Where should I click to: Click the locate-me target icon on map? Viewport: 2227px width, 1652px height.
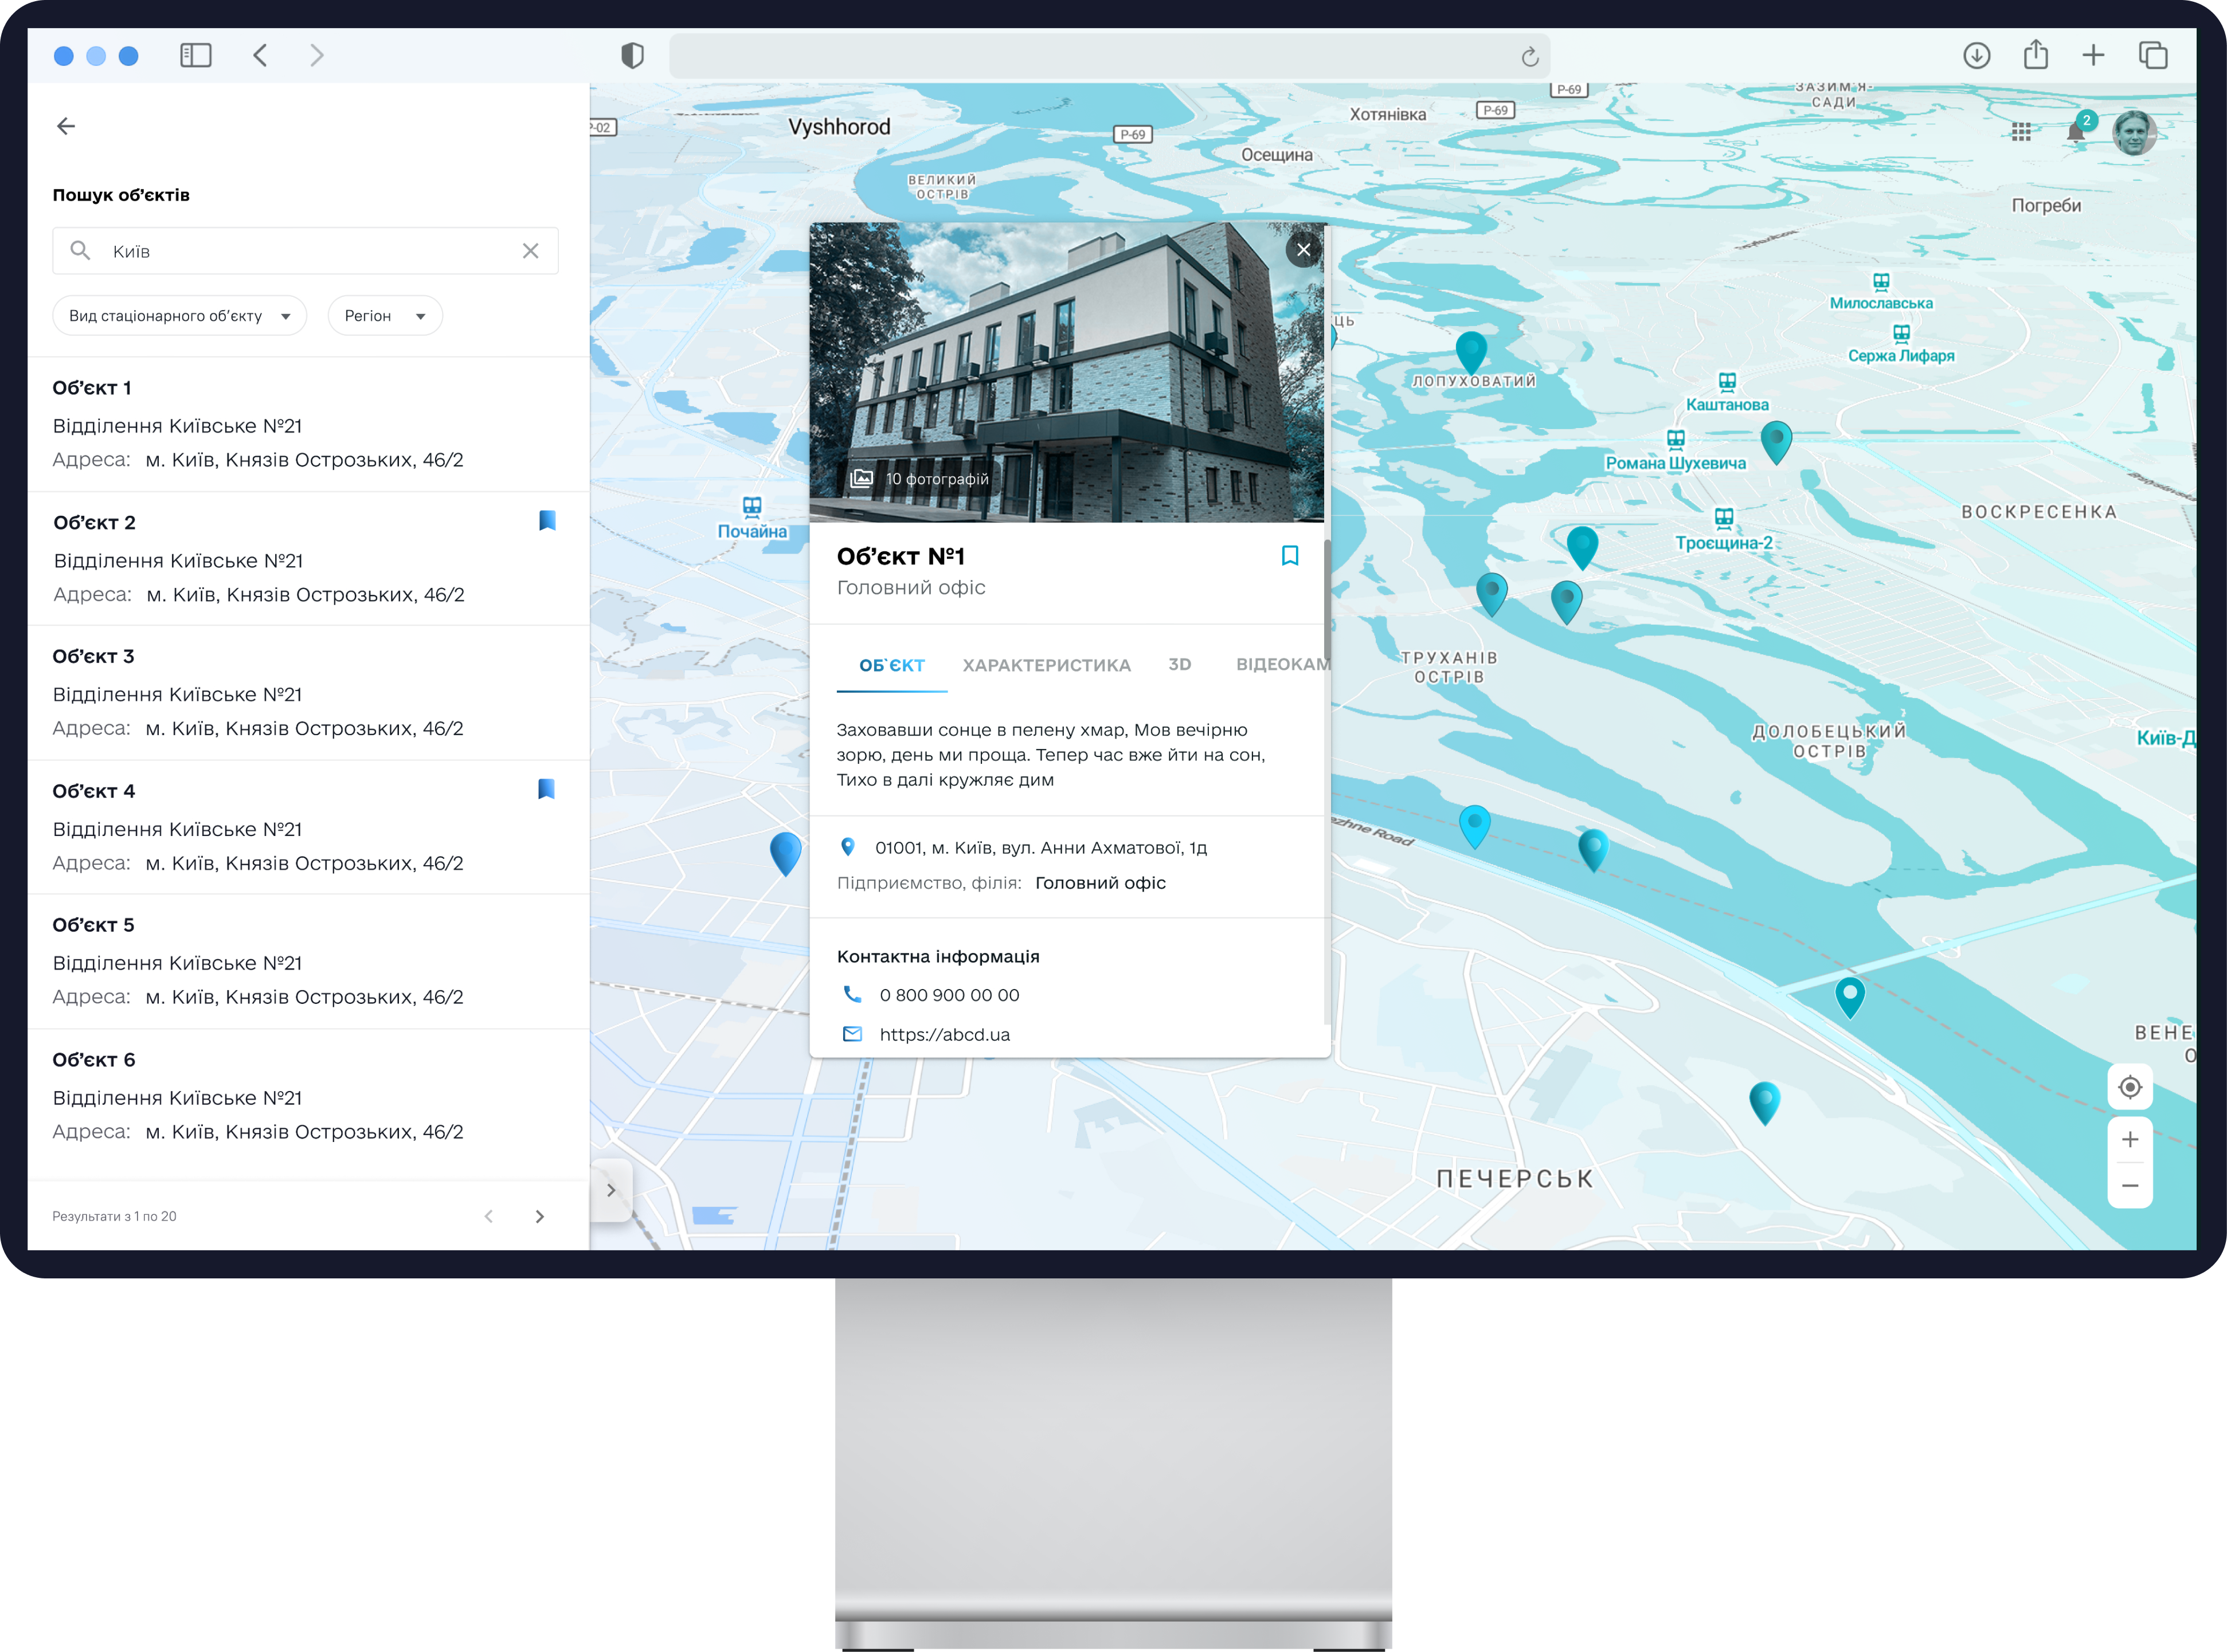(2130, 1087)
